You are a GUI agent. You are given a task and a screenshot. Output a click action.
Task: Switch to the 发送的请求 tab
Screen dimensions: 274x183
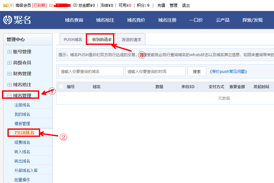tap(131, 39)
